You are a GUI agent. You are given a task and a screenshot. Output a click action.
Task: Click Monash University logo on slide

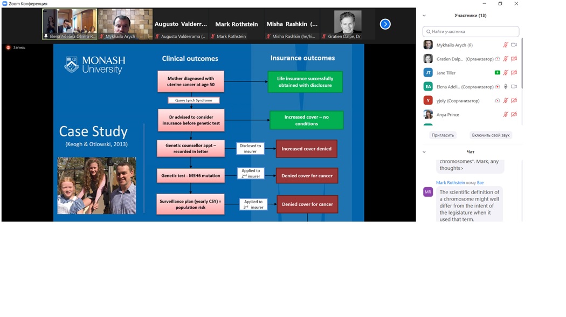94,65
